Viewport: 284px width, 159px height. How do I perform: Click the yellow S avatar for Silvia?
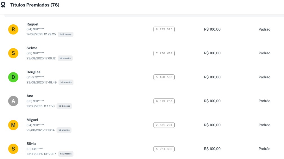pyautogui.click(x=13, y=149)
